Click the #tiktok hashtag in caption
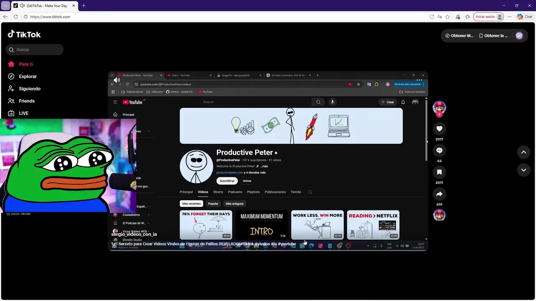 247,244
